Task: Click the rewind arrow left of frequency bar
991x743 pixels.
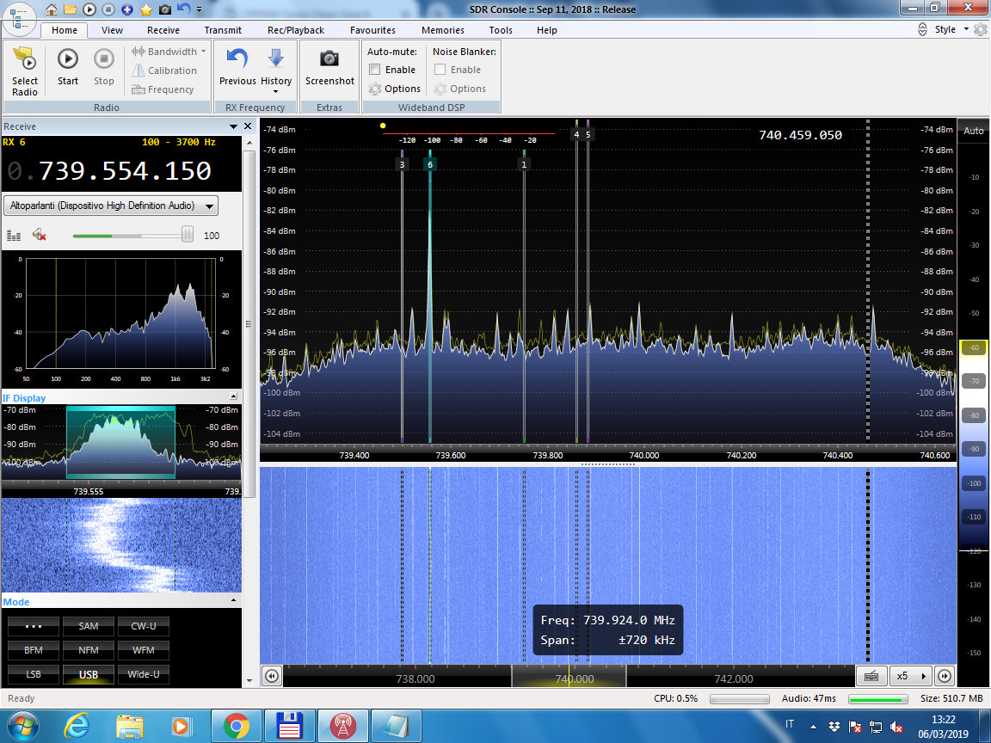Action: 271,676
